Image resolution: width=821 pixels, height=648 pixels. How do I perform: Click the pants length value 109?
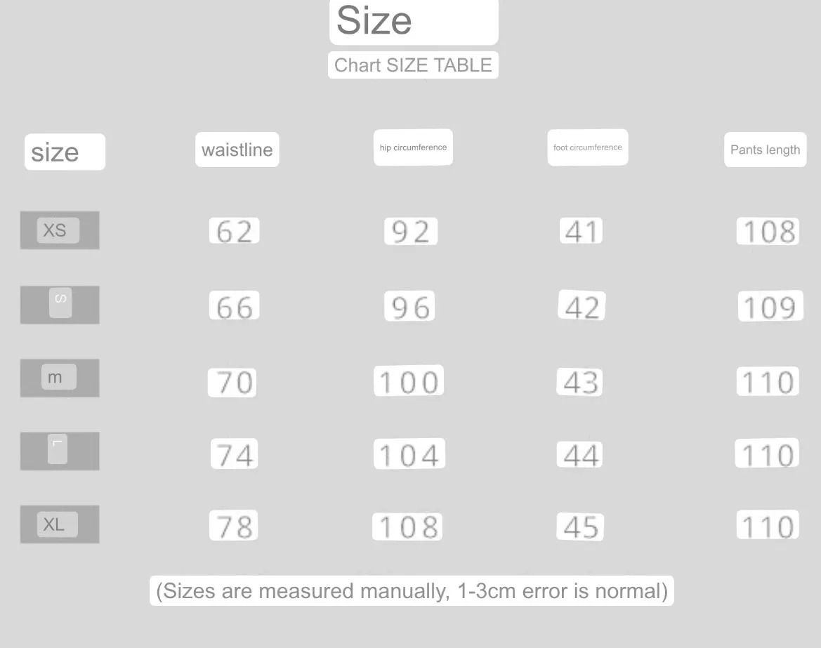point(770,306)
